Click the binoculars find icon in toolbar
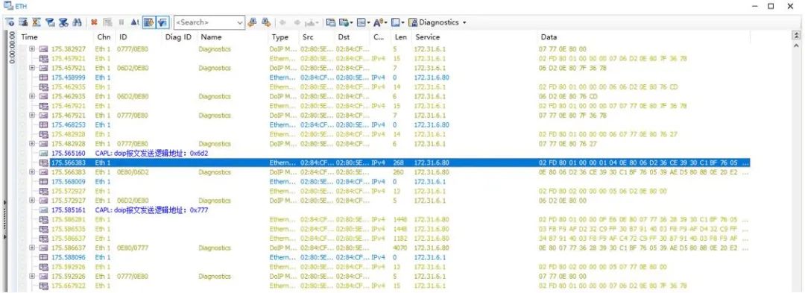Viewport: 805px width, 293px height. [x=77, y=22]
